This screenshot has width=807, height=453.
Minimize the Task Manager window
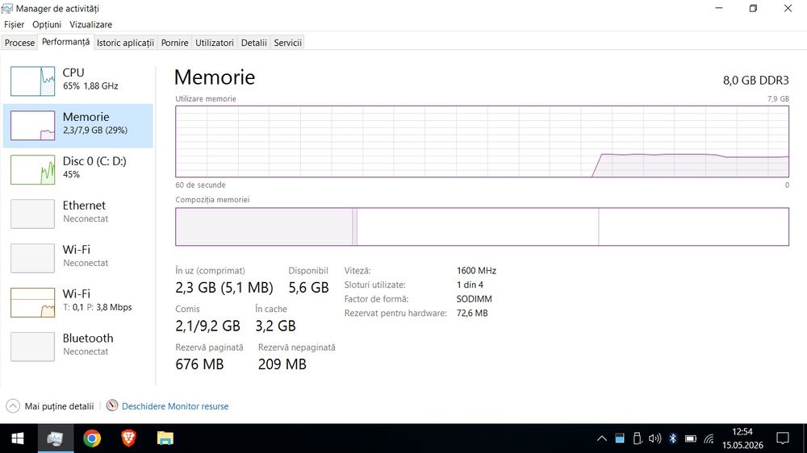(719, 8)
